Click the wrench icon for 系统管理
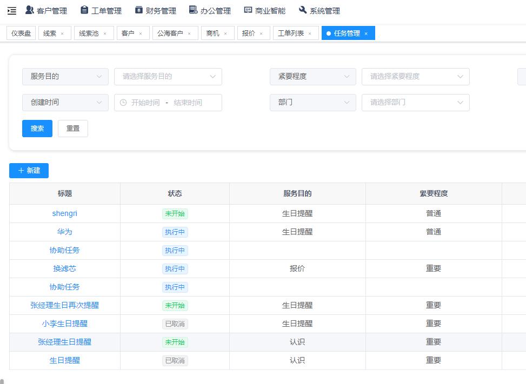 coord(302,10)
